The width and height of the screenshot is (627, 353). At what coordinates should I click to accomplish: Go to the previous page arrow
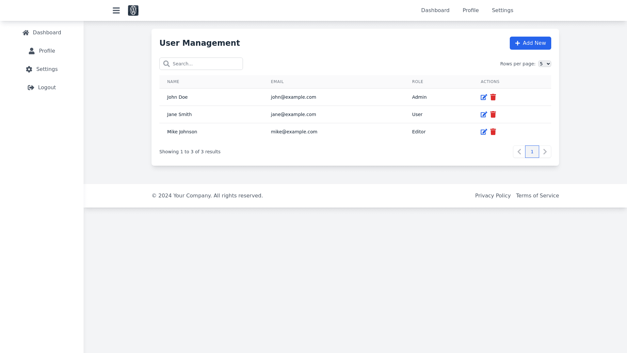(x=519, y=152)
